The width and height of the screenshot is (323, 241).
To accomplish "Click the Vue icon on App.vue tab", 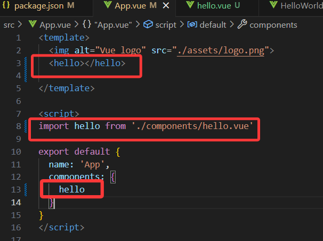I will [x=108, y=5].
